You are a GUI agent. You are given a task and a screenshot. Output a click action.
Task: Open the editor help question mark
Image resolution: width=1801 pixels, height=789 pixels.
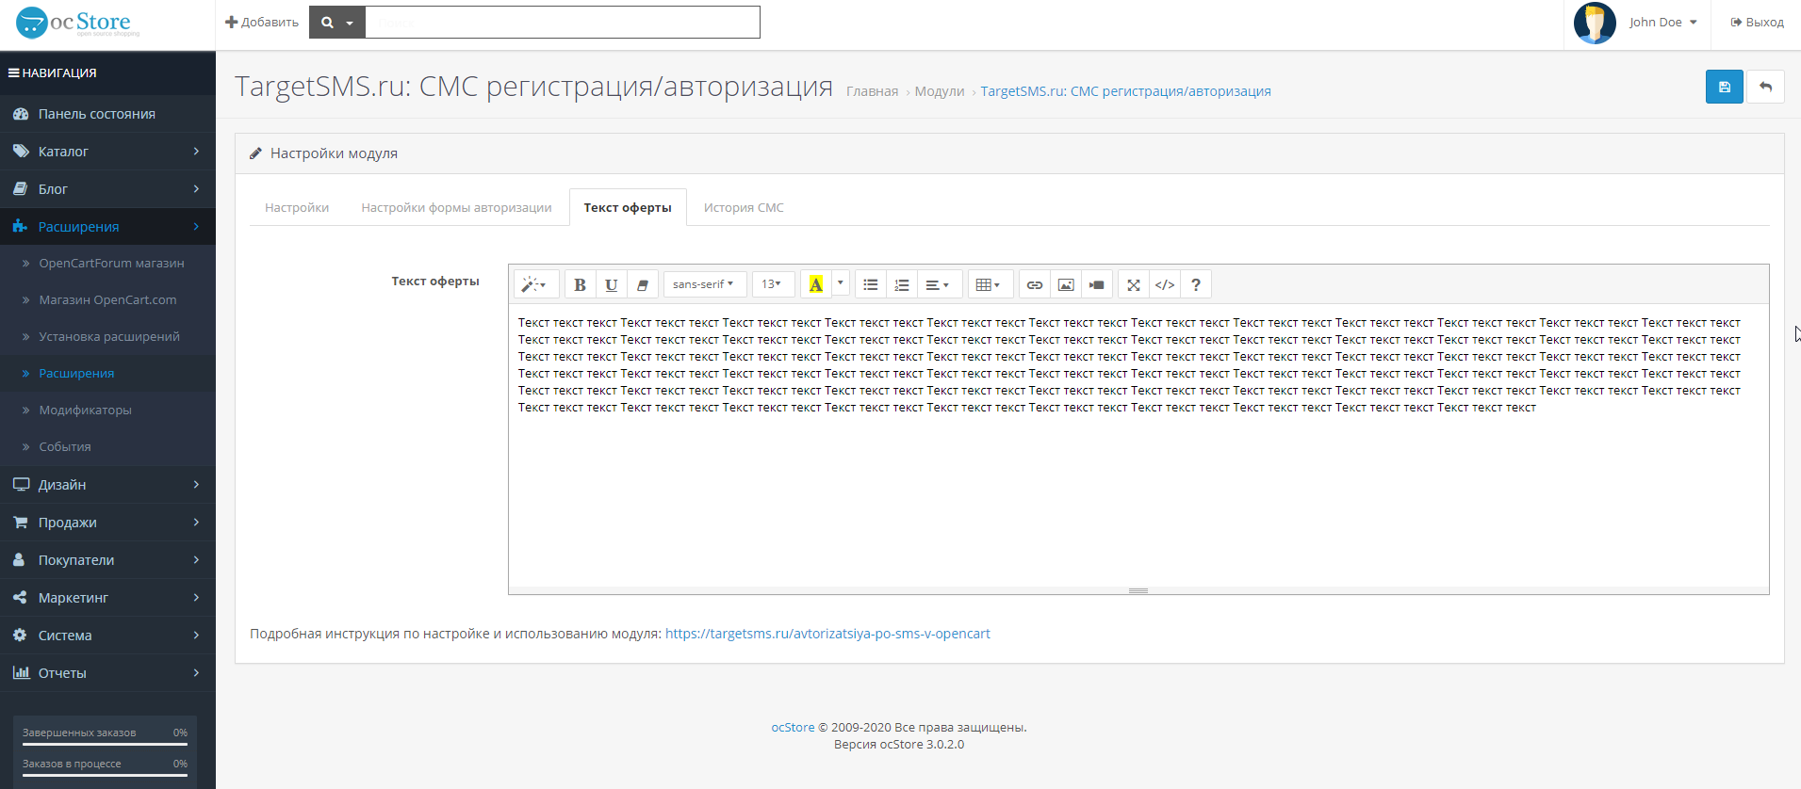[1196, 284]
